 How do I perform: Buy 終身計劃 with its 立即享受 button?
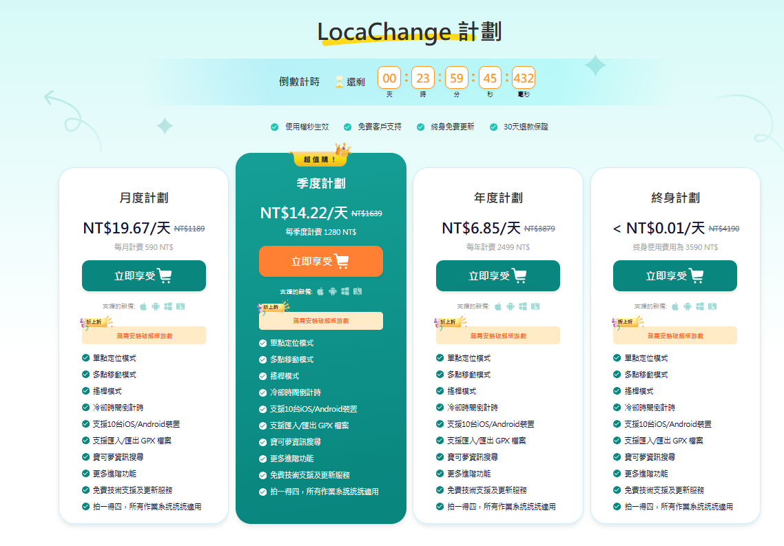pyautogui.click(x=675, y=275)
